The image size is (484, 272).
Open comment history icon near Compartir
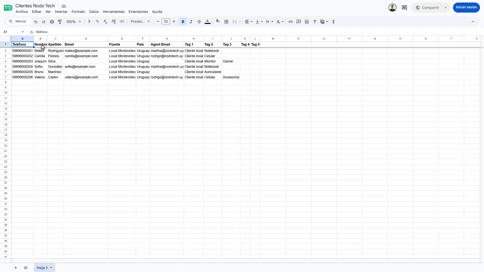coord(404,8)
